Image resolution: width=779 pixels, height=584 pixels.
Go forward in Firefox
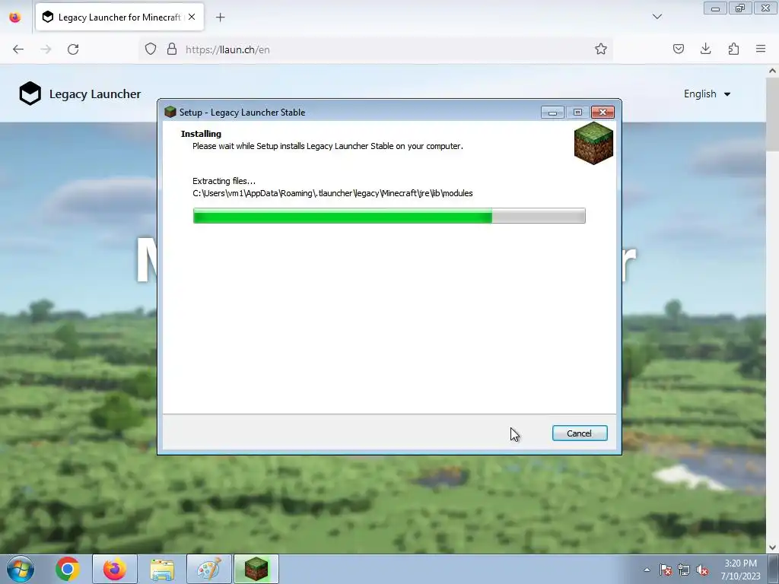click(46, 49)
